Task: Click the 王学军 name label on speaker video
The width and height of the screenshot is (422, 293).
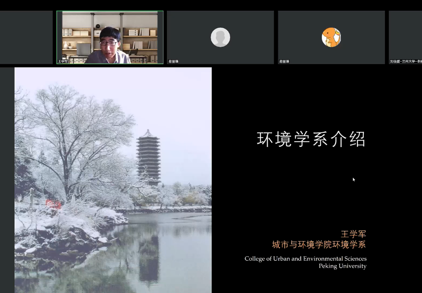Action: click(x=63, y=62)
